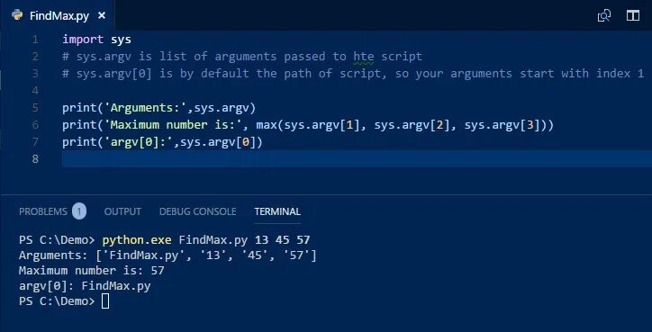Click line number 6 in the gutter

pos(35,125)
